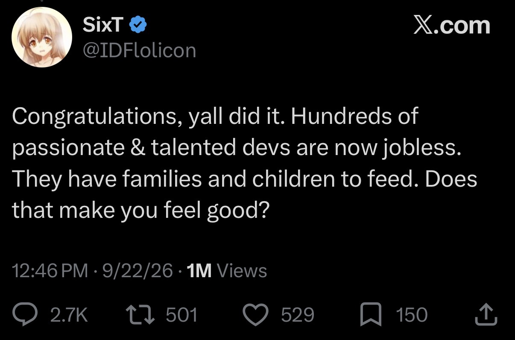The width and height of the screenshot is (515, 340).
Task: Show the 529 likes count
Action: coord(298,315)
